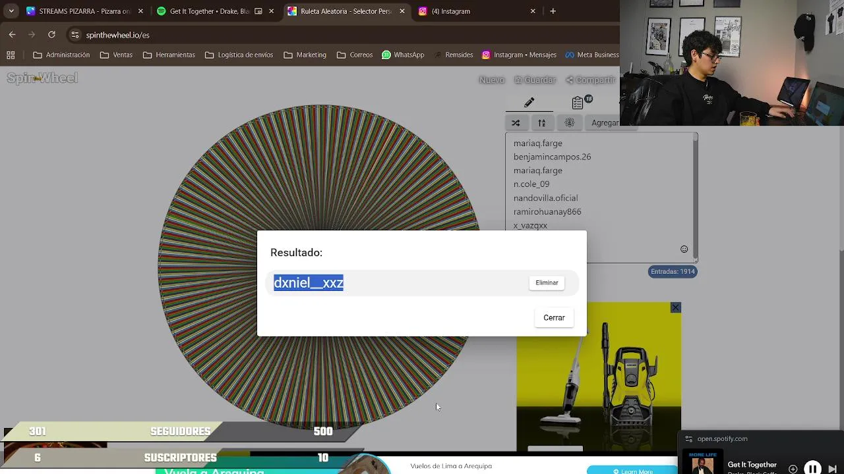Click the entry x_vazqxx

coord(530,225)
